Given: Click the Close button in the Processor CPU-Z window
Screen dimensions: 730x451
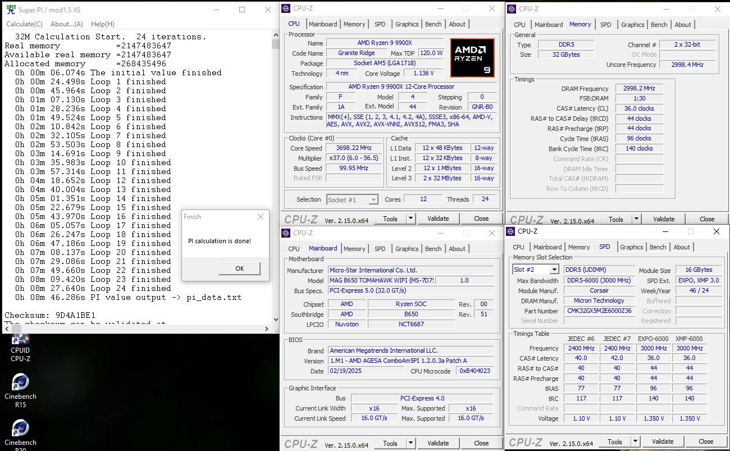Looking at the screenshot, I should (x=481, y=219).
